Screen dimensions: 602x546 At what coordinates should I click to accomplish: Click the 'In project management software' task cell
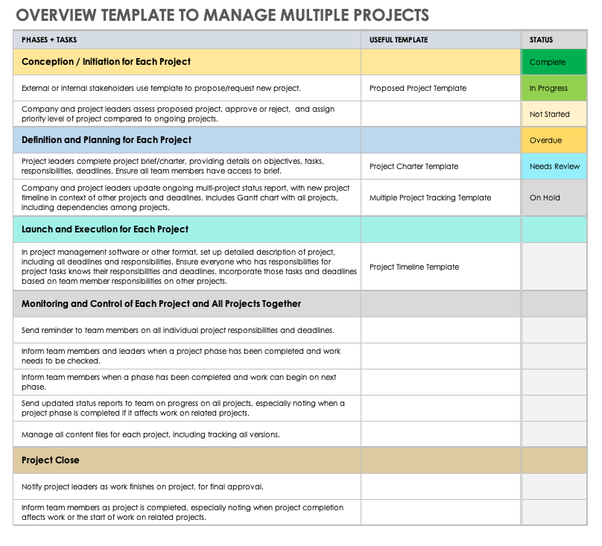pyautogui.click(x=187, y=267)
